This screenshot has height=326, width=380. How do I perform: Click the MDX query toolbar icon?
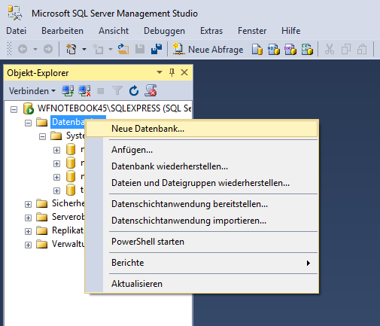pos(274,49)
